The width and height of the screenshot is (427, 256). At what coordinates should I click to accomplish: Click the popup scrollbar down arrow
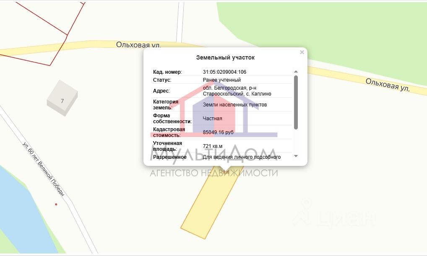coord(296,156)
